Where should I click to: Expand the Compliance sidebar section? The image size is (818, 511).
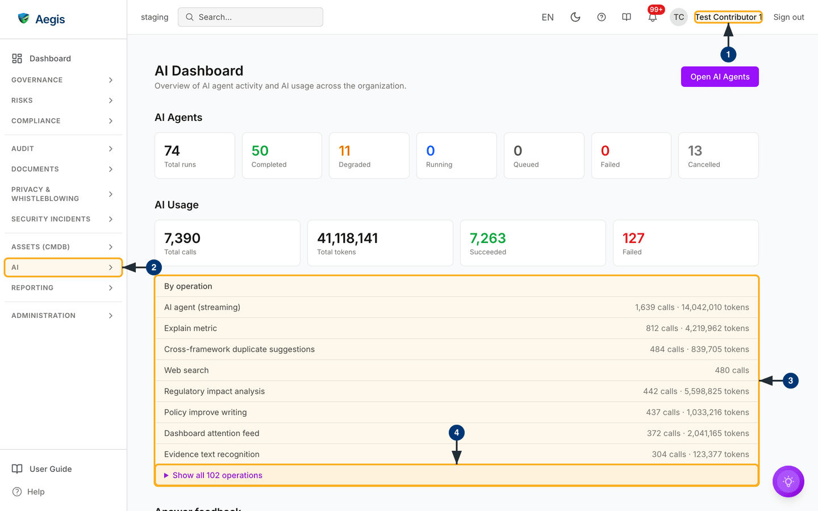click(63, 121)
